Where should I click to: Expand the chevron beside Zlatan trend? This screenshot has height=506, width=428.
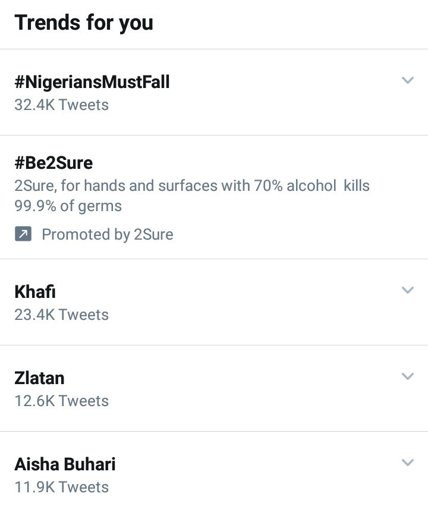(x=407, y=376)
